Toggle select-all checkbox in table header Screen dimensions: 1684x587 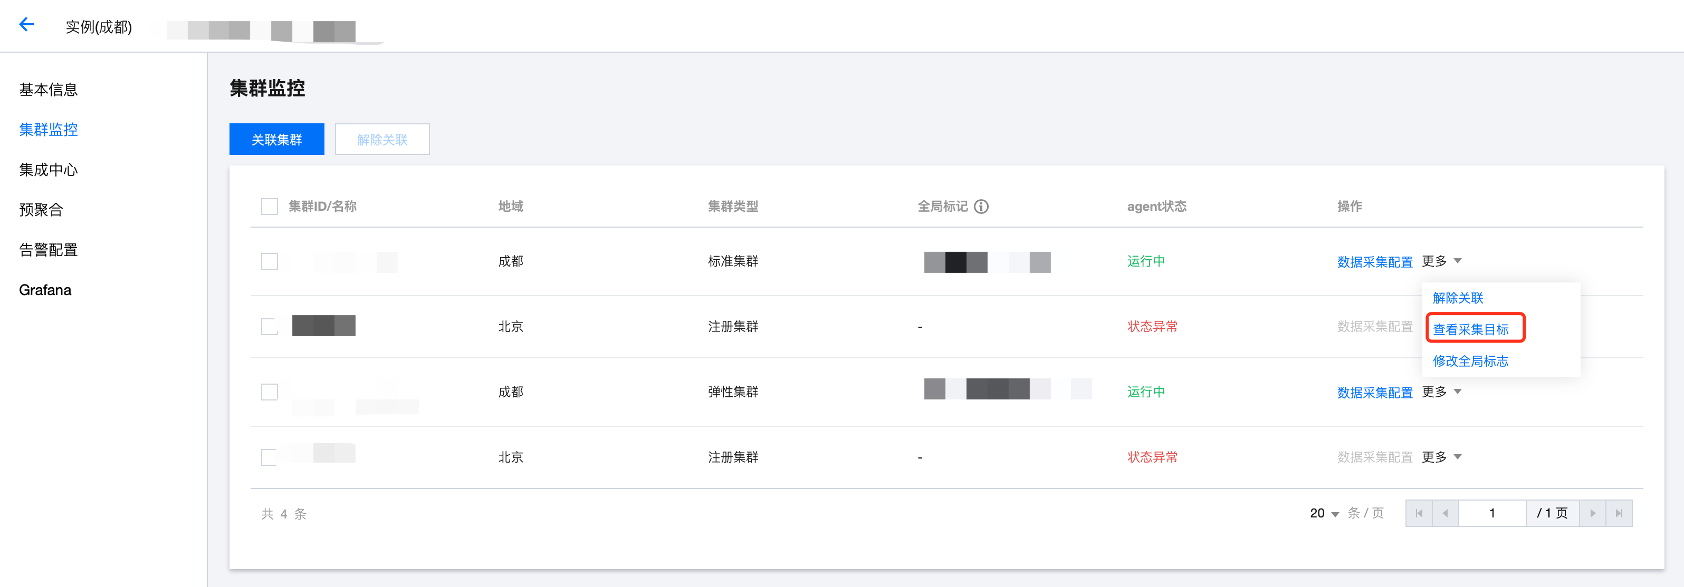point(270,207)
